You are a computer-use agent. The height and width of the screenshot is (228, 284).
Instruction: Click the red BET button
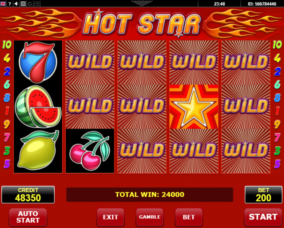pyautogui.click(x=189, y=217)
